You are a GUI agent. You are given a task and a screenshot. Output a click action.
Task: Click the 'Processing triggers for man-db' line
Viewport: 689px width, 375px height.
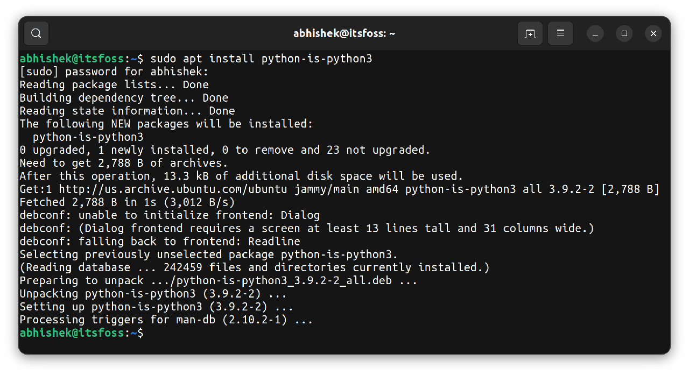(x=166, y=320)
